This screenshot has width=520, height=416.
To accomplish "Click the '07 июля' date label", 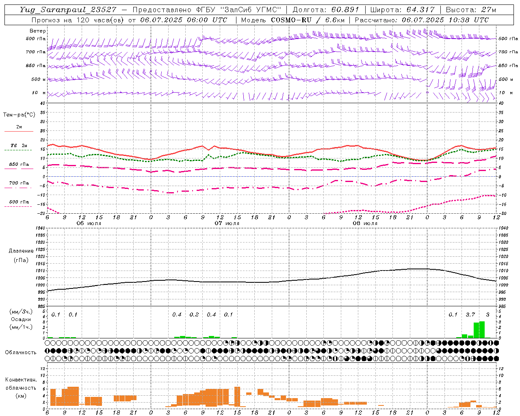I will coord(227,223).
